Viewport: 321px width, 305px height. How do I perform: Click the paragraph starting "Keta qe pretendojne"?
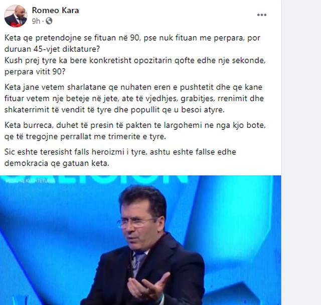pos(132,44)
